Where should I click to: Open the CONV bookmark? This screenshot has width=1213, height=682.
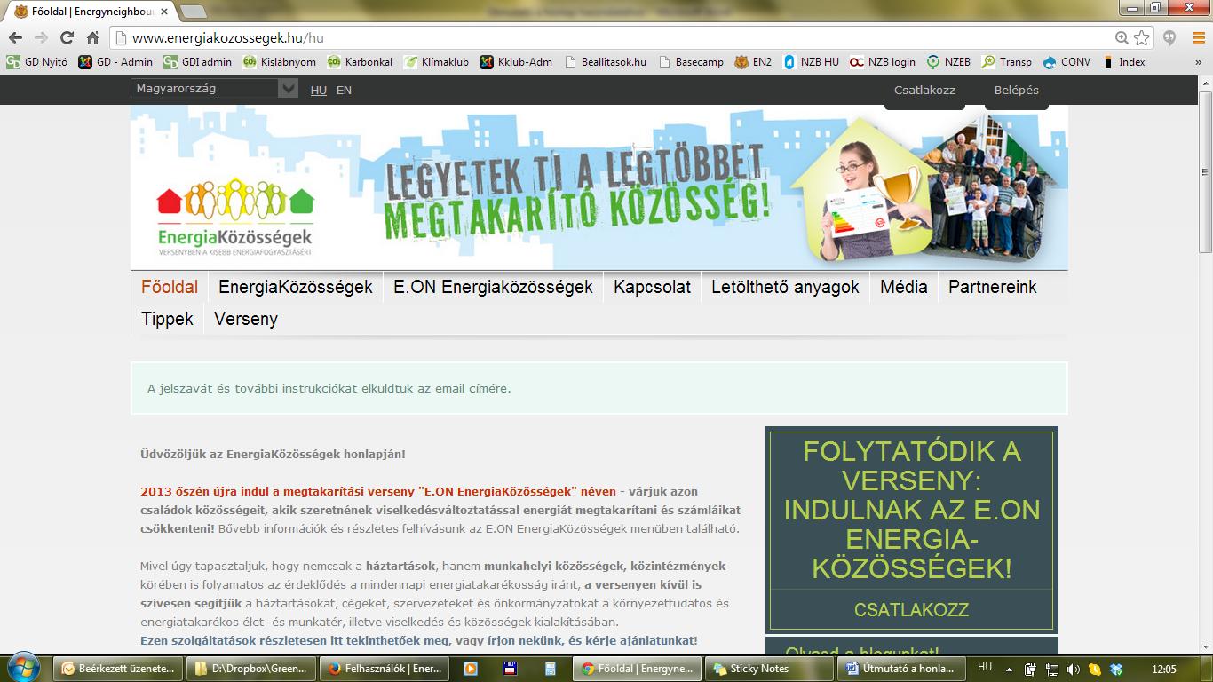[x=1066, y=62]
